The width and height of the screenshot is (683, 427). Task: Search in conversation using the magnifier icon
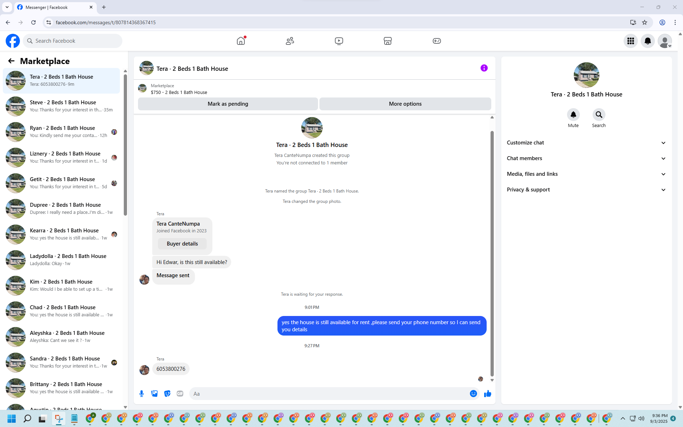pos(599,115)
